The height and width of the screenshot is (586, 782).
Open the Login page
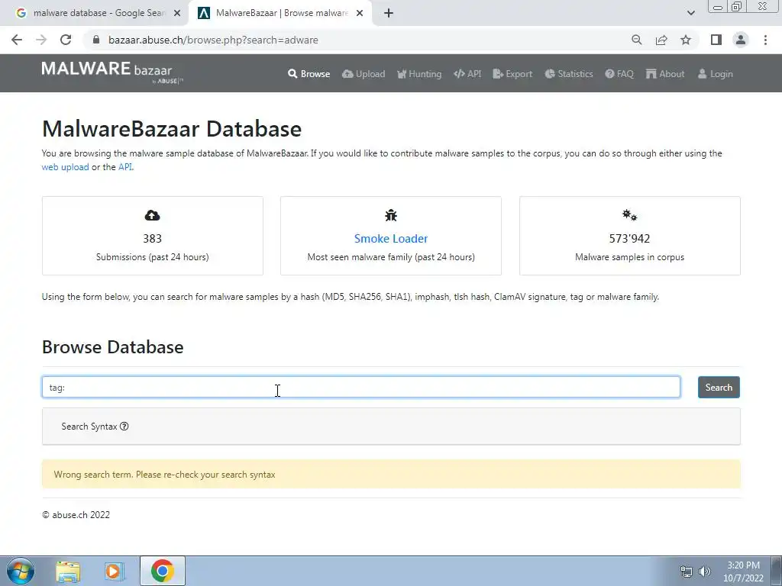[715, 74]
